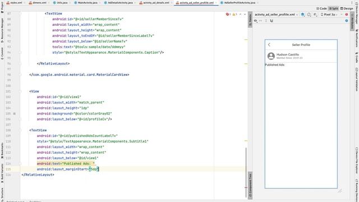The width and height of the screenshot is (359, 202).
Task: Open the Notifications side panel
Action: point(357,38)
